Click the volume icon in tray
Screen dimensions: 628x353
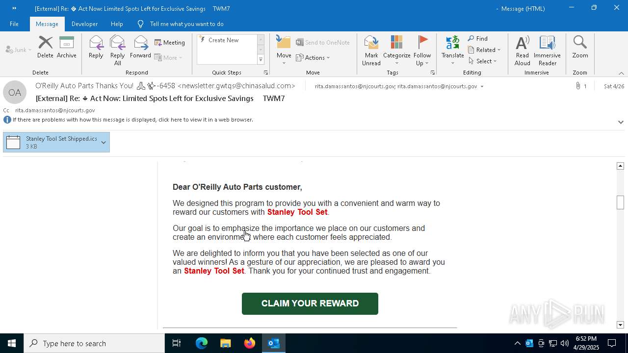coord(565,343)
